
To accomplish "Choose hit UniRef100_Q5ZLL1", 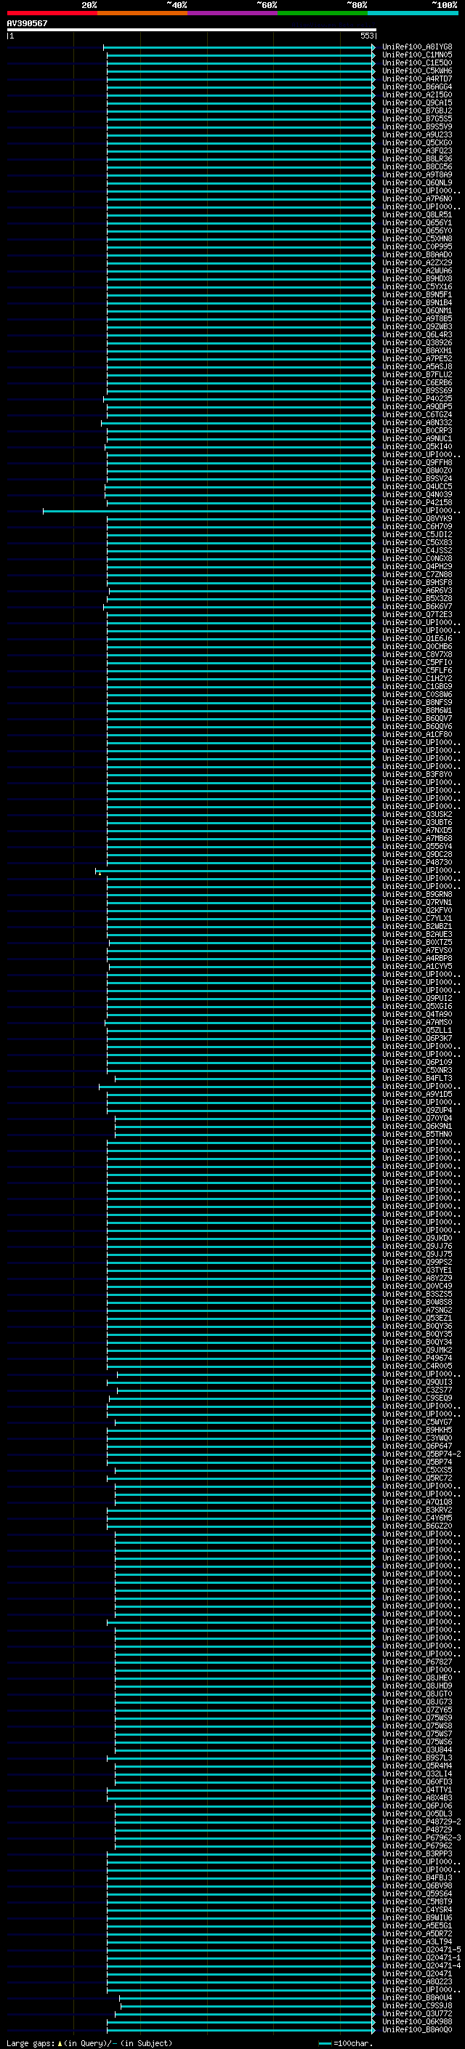I will [417, 1031].
